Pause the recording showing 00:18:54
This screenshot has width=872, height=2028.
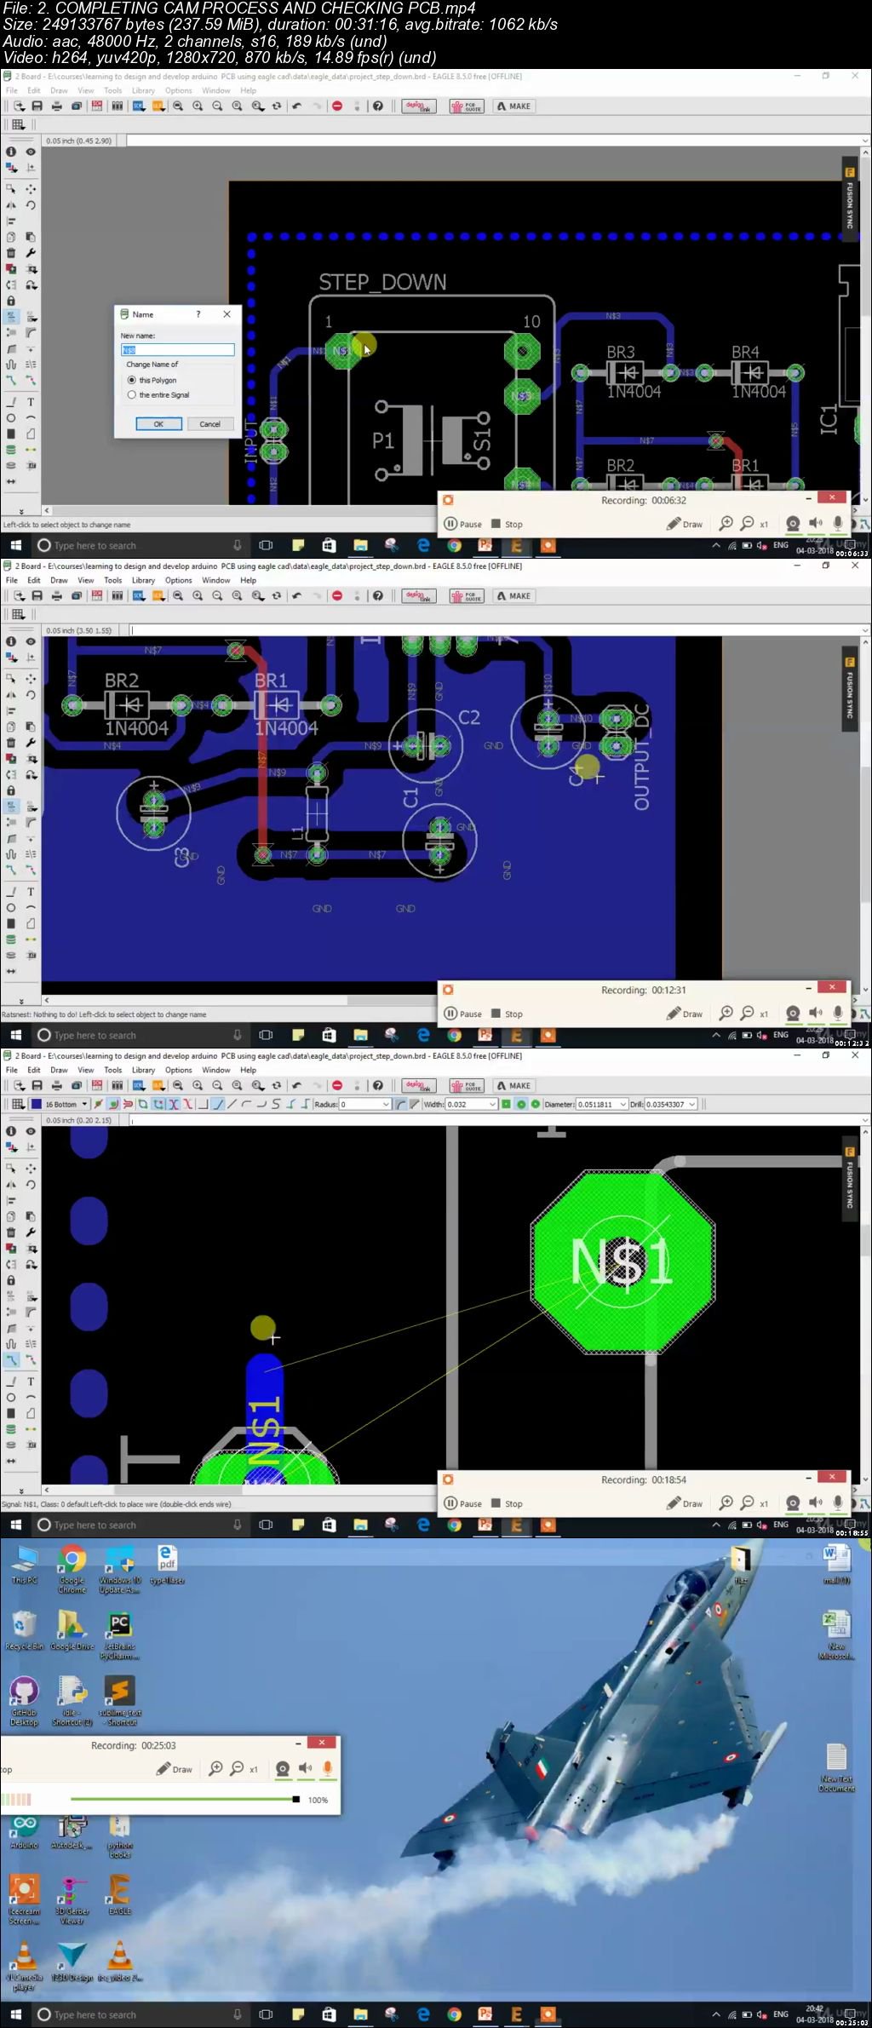click(x=463, y=1503)
